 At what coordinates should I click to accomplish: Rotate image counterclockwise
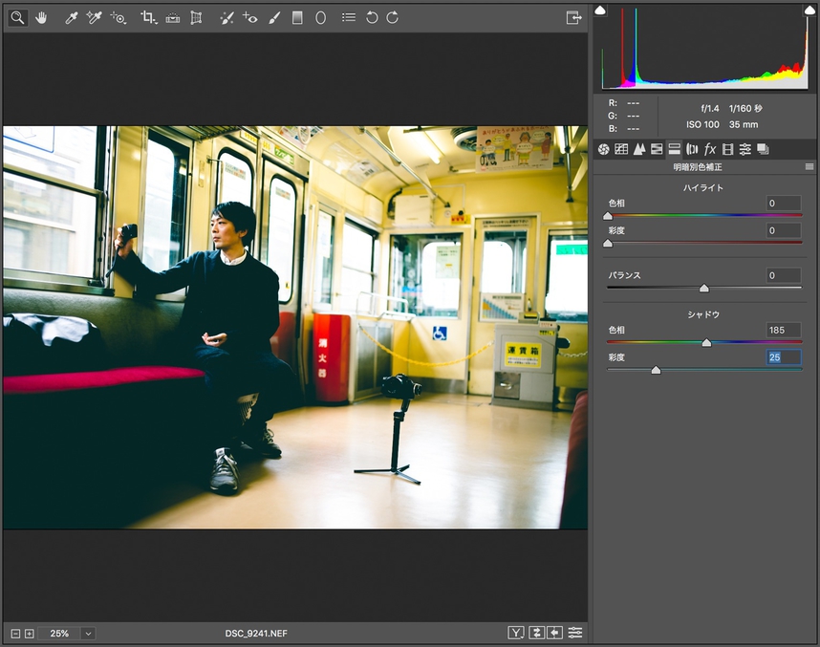point(372,17)
